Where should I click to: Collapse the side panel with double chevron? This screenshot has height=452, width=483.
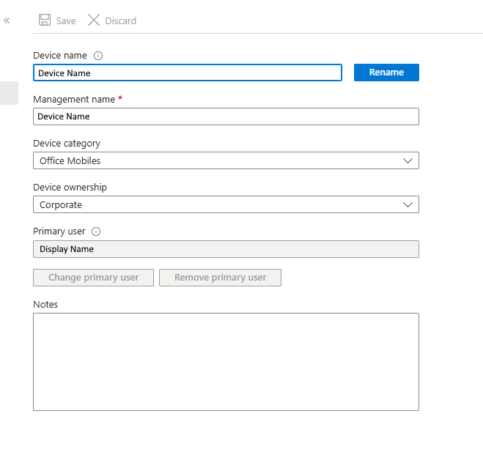coord(7,21)
